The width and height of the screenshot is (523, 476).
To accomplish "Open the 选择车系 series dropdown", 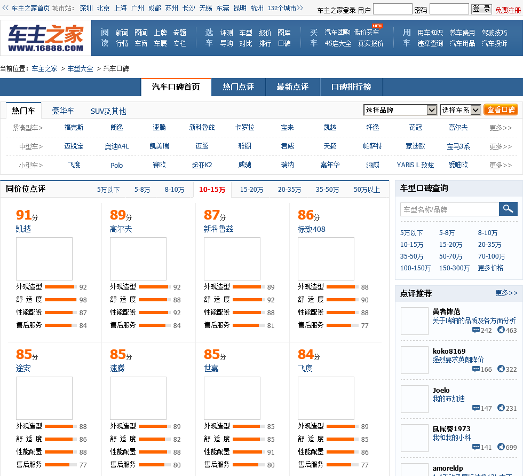I will 460,110.
